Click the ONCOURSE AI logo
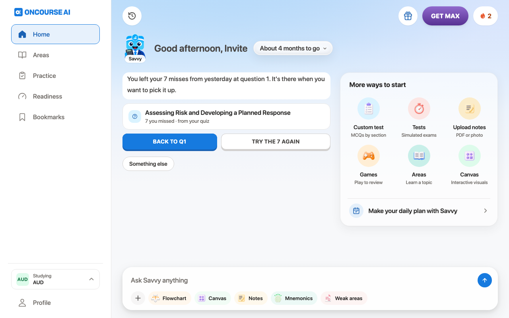The image size is (509, 318). point(42,12)
